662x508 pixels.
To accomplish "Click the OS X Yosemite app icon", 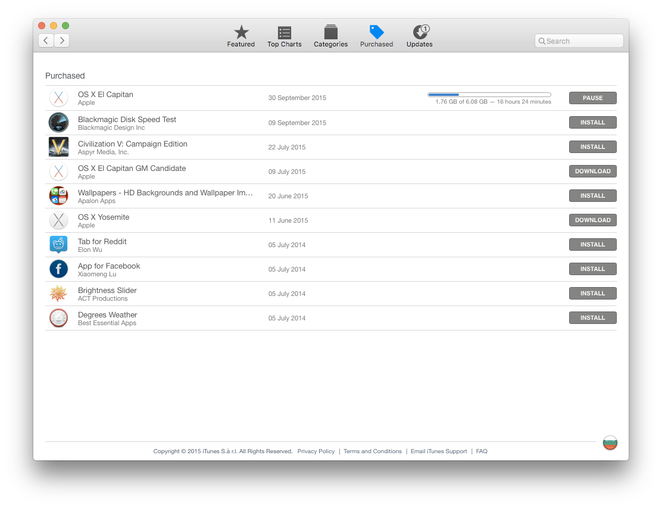I will coord(59,220).
